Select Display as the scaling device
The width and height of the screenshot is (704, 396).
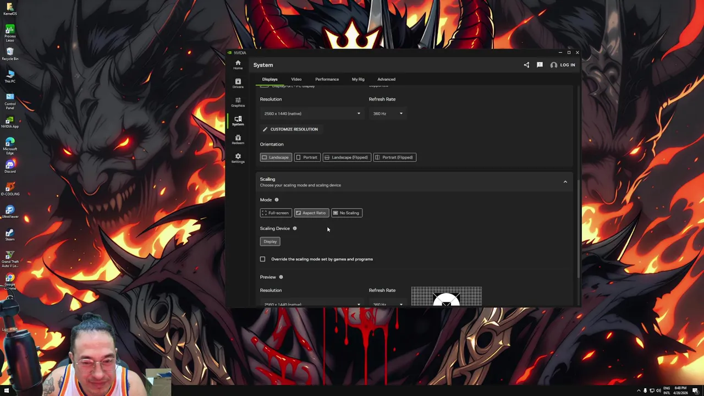[270, 241]
